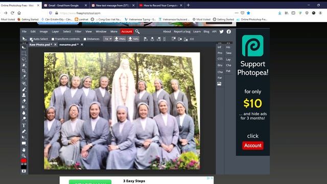Click the red Account button in Photopea ad

pyautogui.click(x=253, y=145)
